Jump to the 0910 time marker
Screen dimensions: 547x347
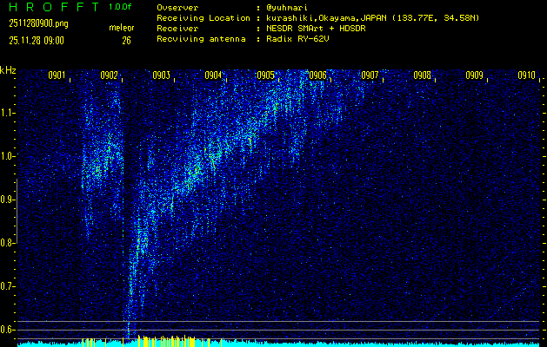click(x=526, y=75)
